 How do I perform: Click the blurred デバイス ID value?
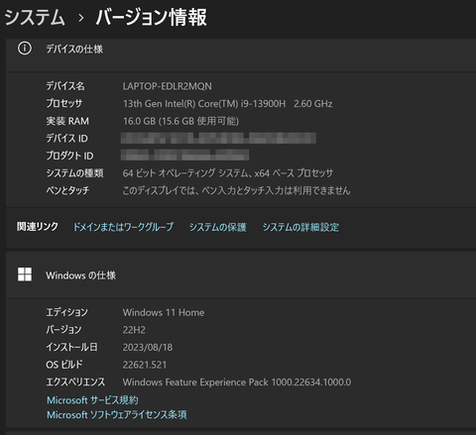pos(218,138)
